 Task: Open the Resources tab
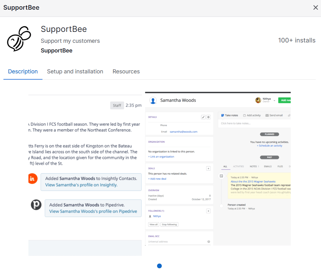click(x=126, y=72)
